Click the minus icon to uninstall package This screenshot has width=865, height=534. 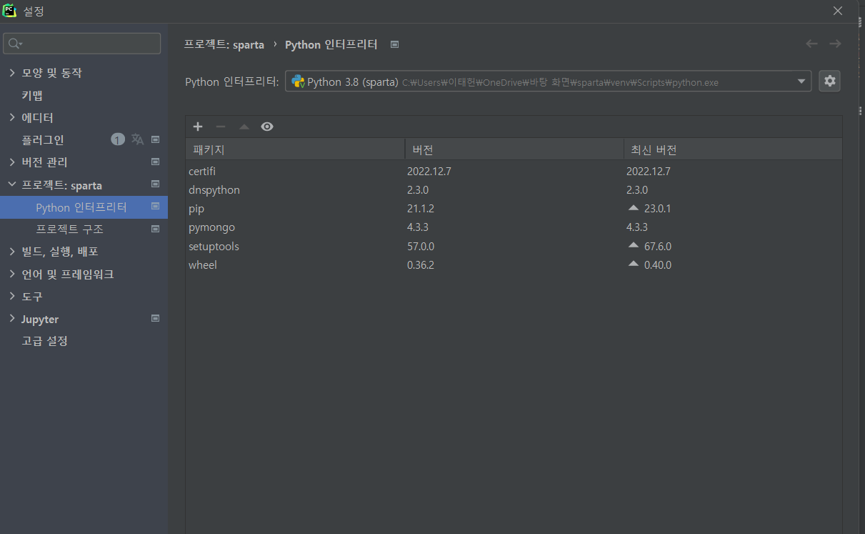pyautogui.click(x=221, y=127)
